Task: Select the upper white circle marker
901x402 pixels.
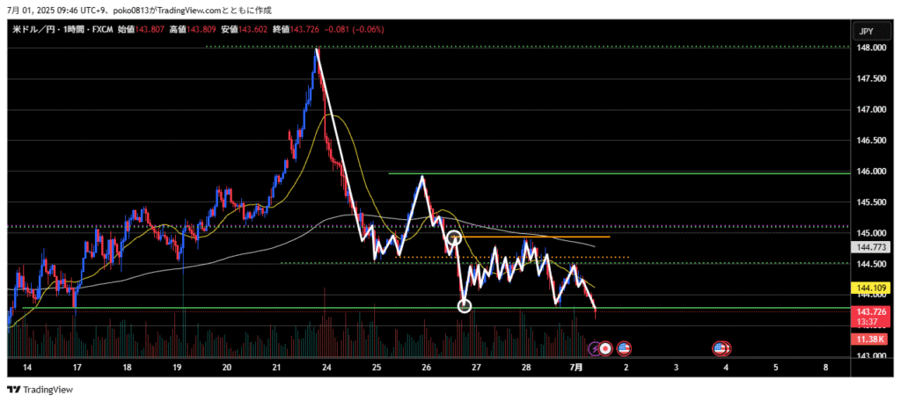Action: [x=454, y=238]
